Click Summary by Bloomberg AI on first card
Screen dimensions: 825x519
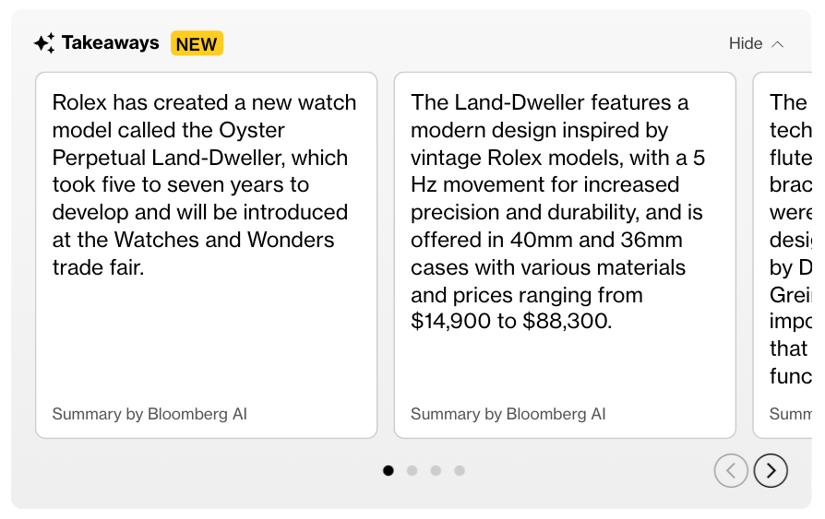(x=149, y=414)
